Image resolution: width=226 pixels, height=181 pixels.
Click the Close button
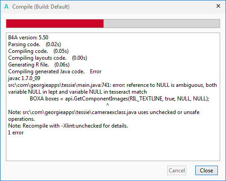click(x=207, y=171)
